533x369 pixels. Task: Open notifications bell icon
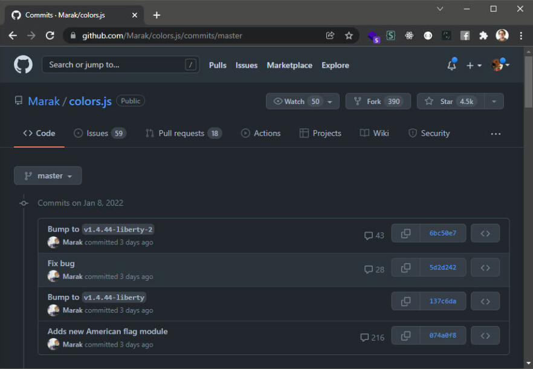(452, 65)
